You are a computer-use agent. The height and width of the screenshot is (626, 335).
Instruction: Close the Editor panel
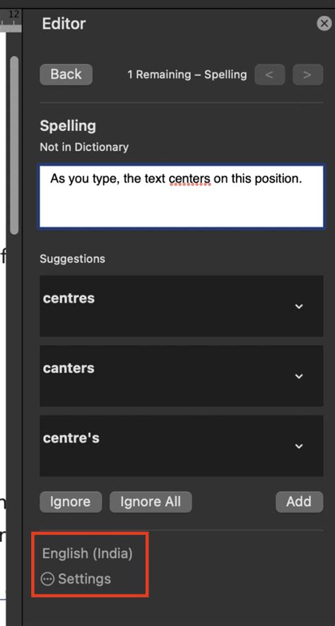point(324,23)
